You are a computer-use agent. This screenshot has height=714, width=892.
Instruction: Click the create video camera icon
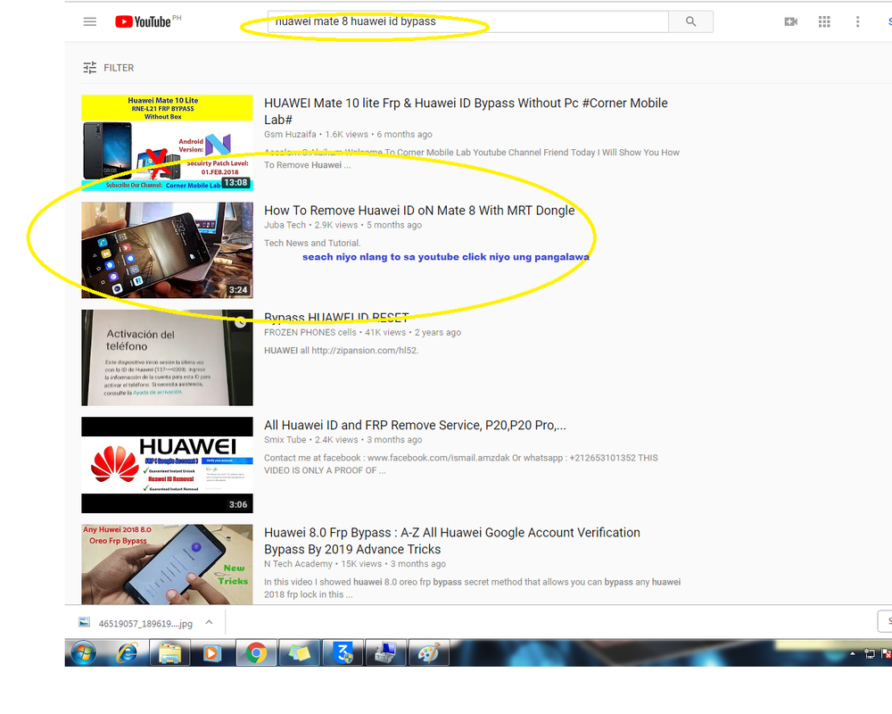790,21
